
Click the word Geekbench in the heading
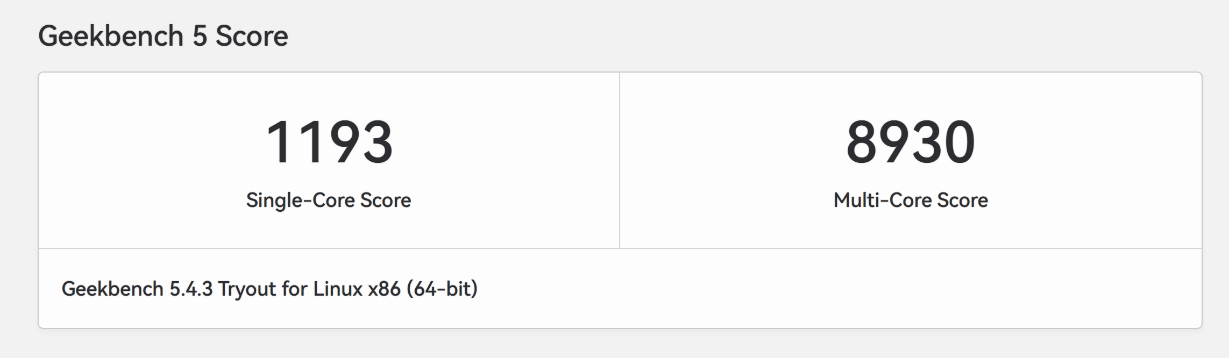[x=111, y=37]
